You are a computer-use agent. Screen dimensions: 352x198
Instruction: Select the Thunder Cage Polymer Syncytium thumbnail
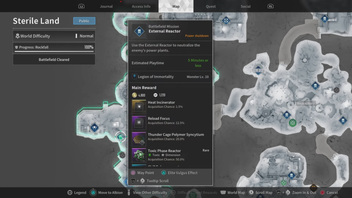click(139, 139)
